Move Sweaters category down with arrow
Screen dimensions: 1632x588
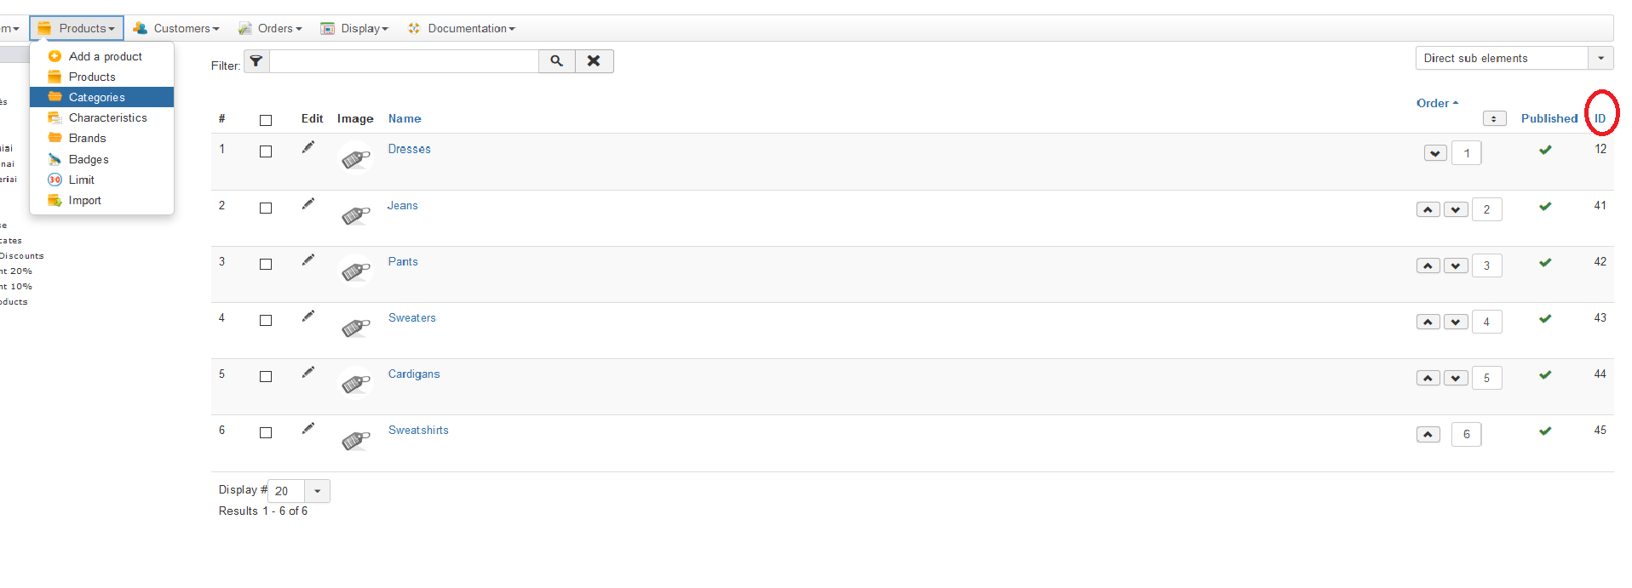point(1457,322)
